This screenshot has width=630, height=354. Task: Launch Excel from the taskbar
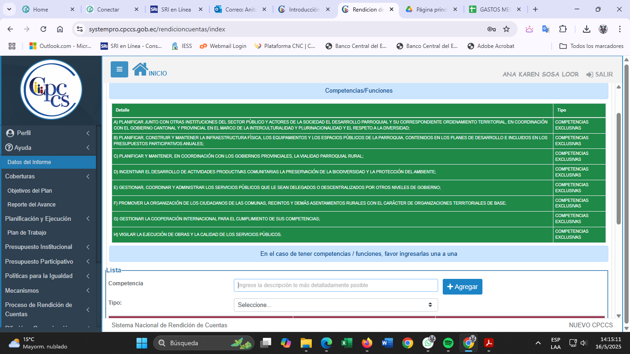(346, 343)
